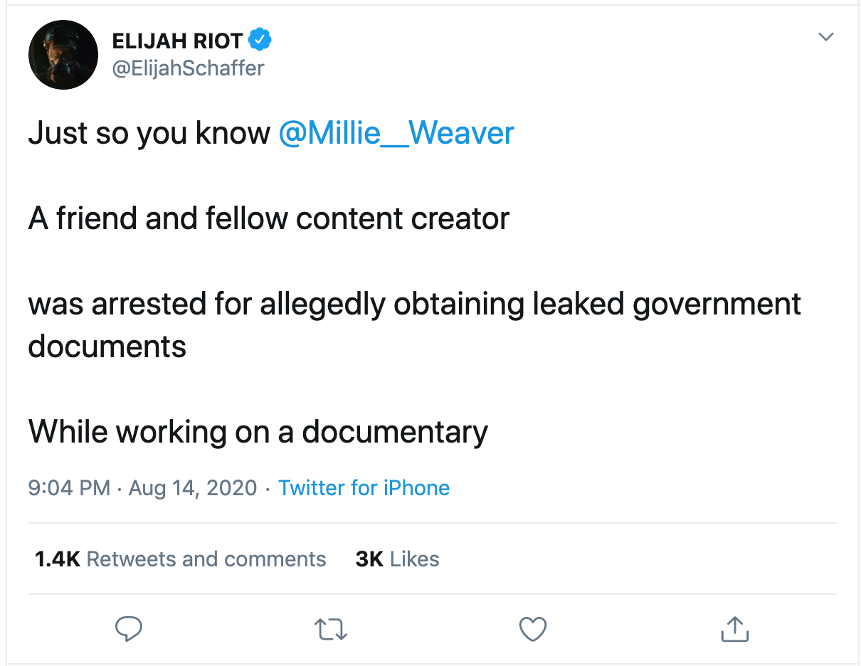861x666 pixels.
Task: Click the @ElijahSchaffer handle
Action: (189, 68)
